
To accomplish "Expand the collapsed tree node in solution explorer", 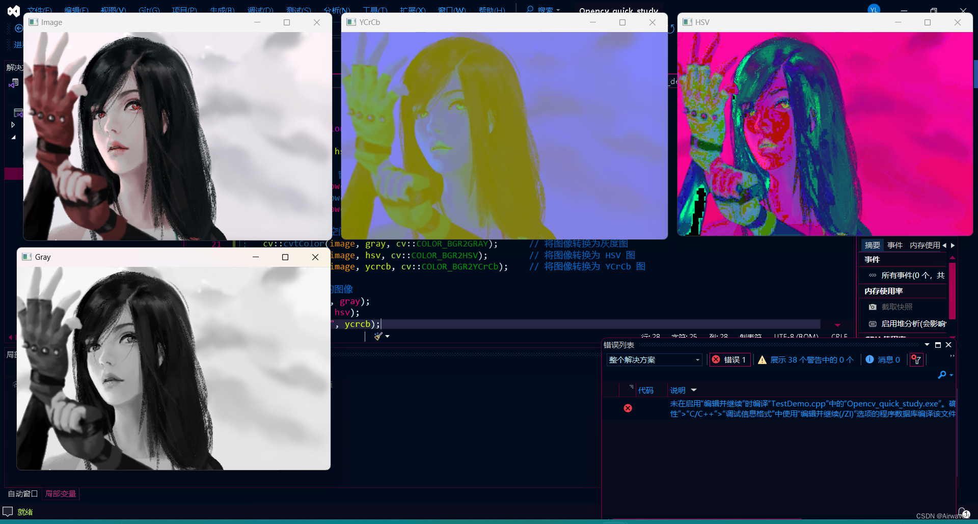I will (x=13, y=125).
